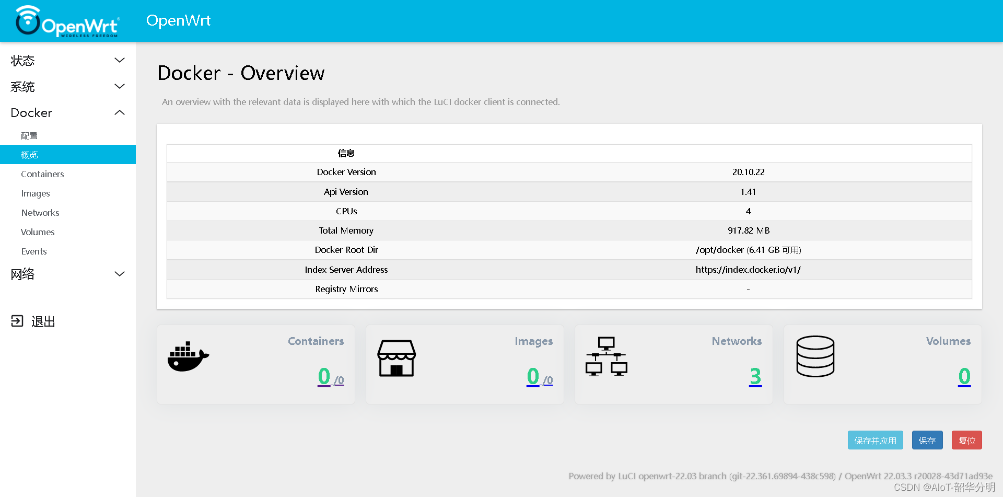
Task: Click the 保存并应用 button
Action: coord(875,440)
